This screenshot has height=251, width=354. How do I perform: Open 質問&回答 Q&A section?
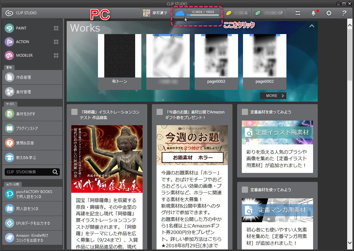(32, 143)
